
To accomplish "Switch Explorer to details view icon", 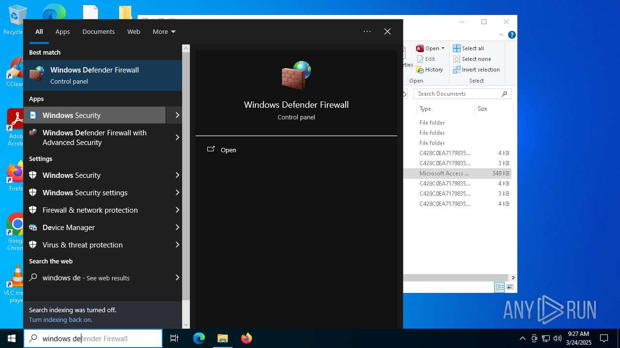I will [499, 287].
